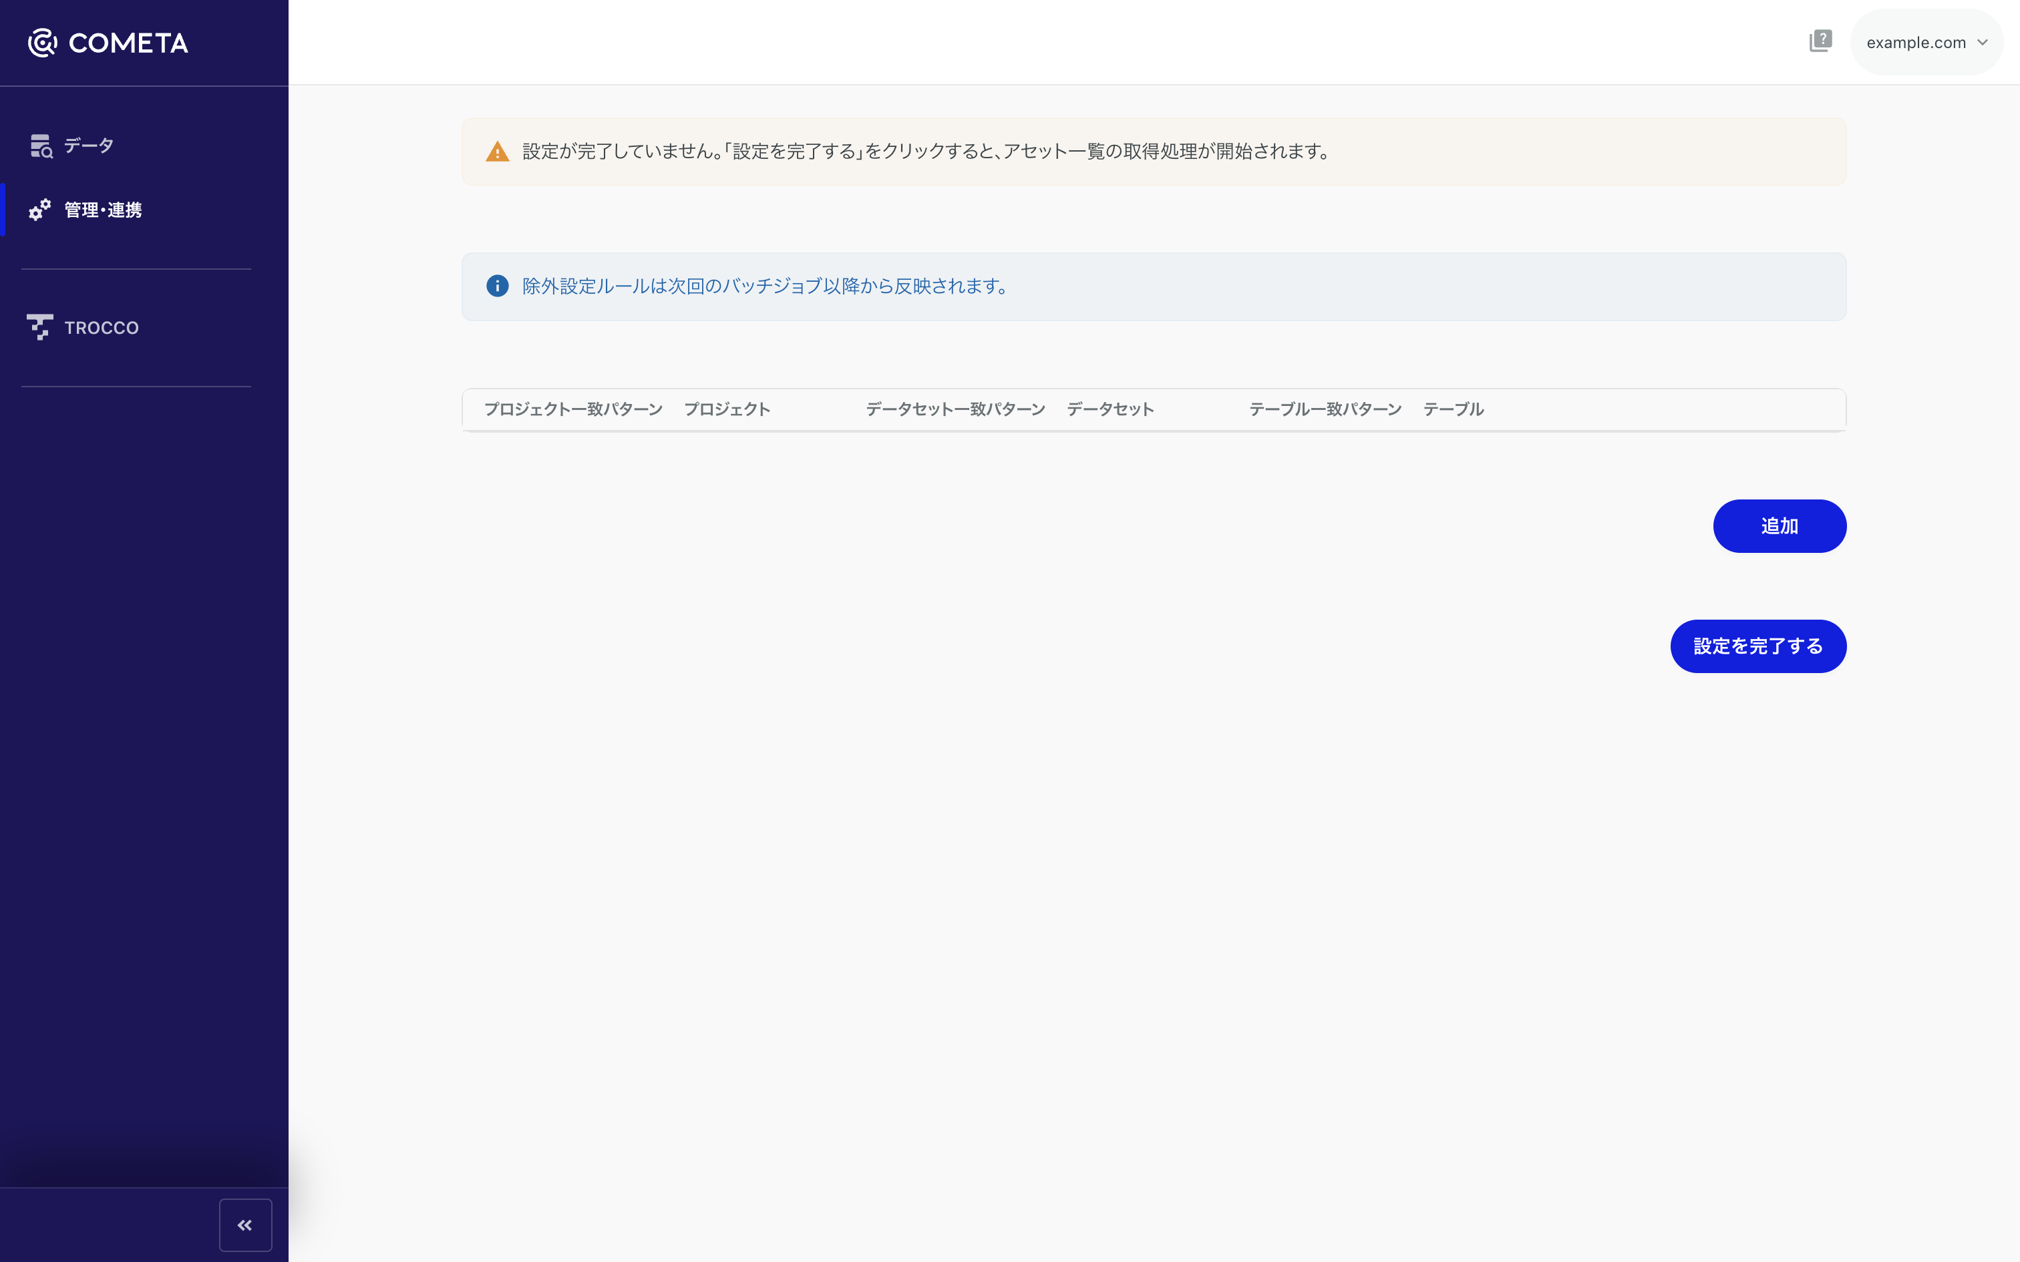
Task: Click the テーブル column header
Action: coord(1454,409)
